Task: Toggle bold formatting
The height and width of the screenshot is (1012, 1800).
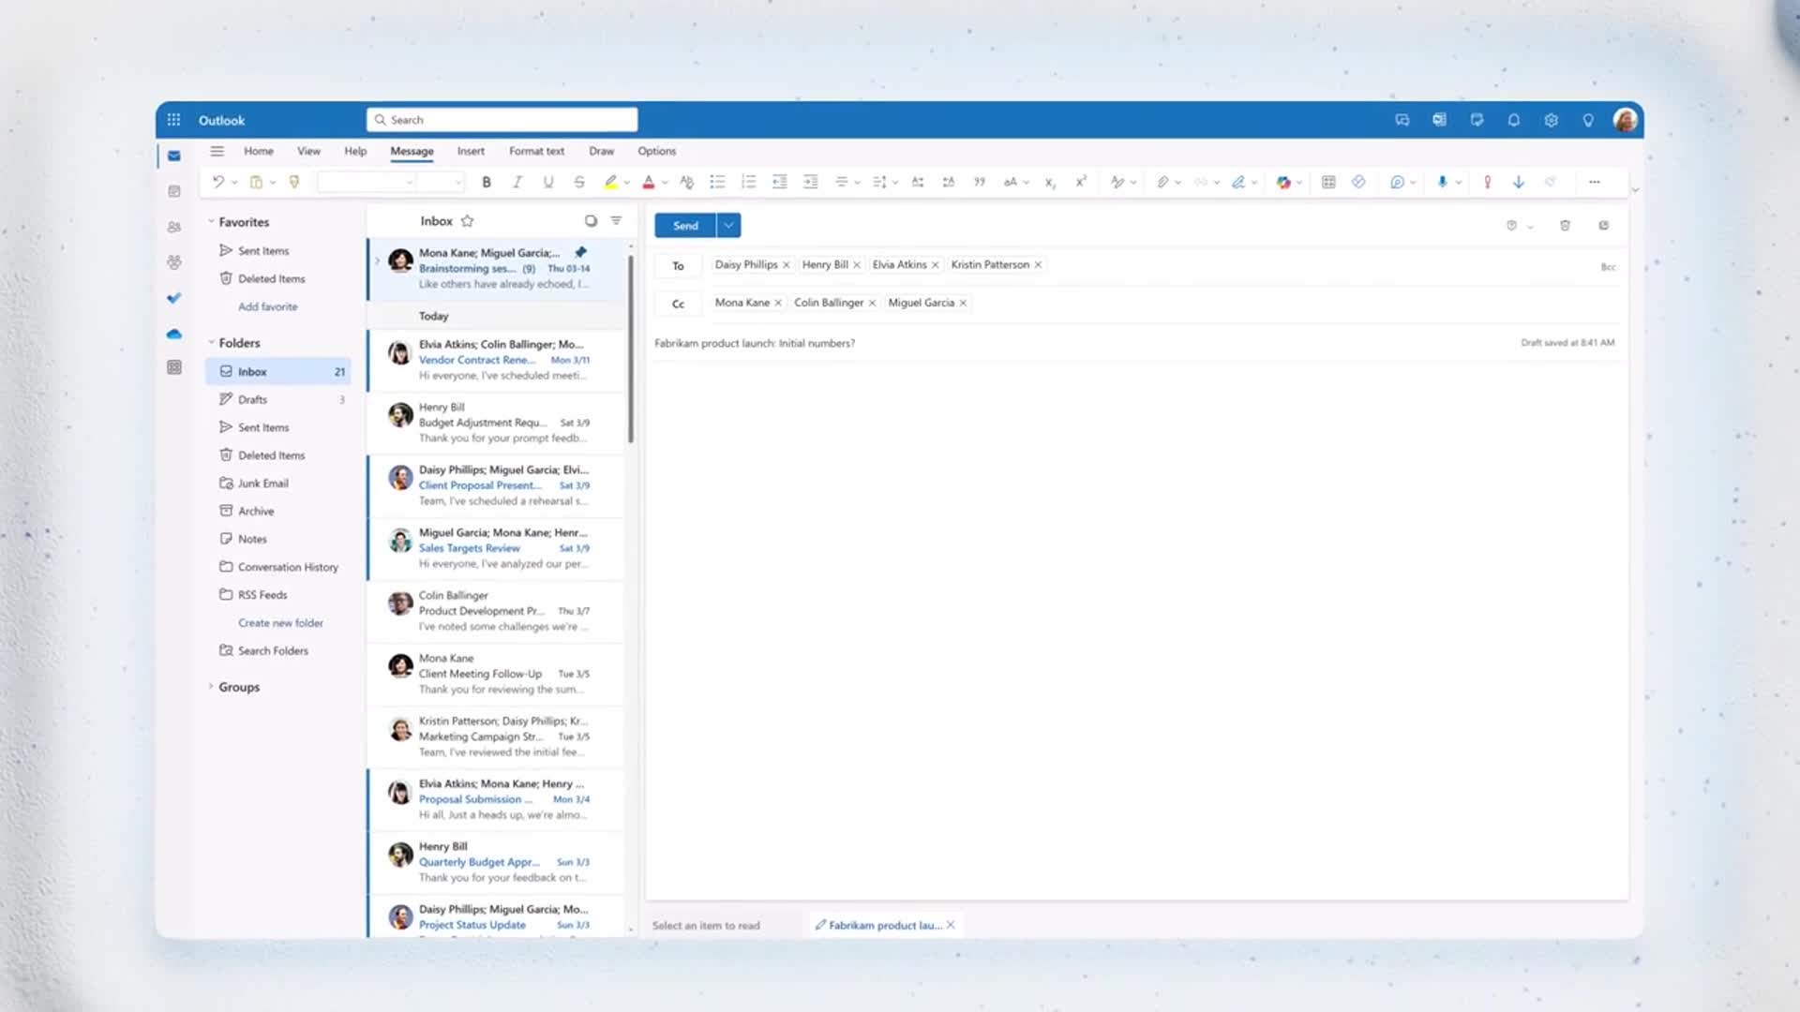Action: (x=486, y=183)
